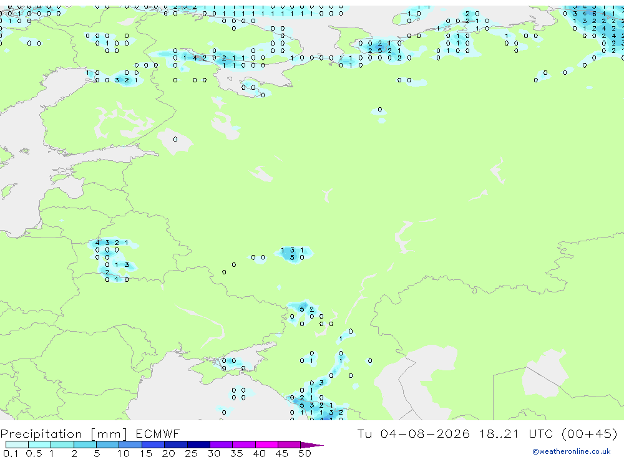Pick the 20 to 25 mm legend swatch
The height and width of the screenshot is (457, 624).
[x=176, y=445]
